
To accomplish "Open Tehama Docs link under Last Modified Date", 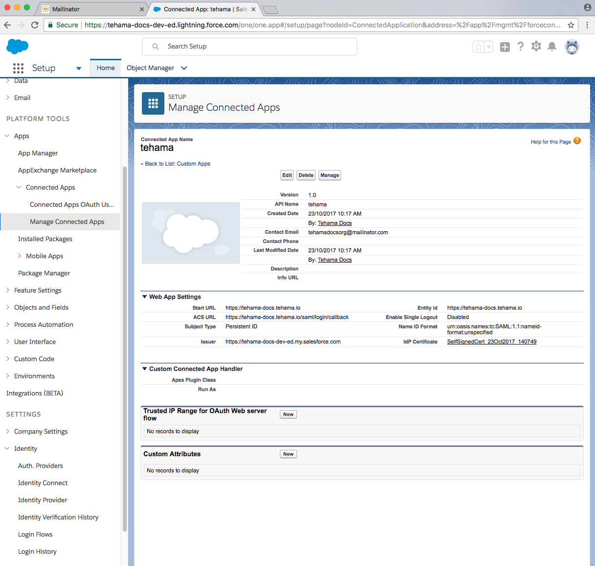I will [x=335, y=260].
